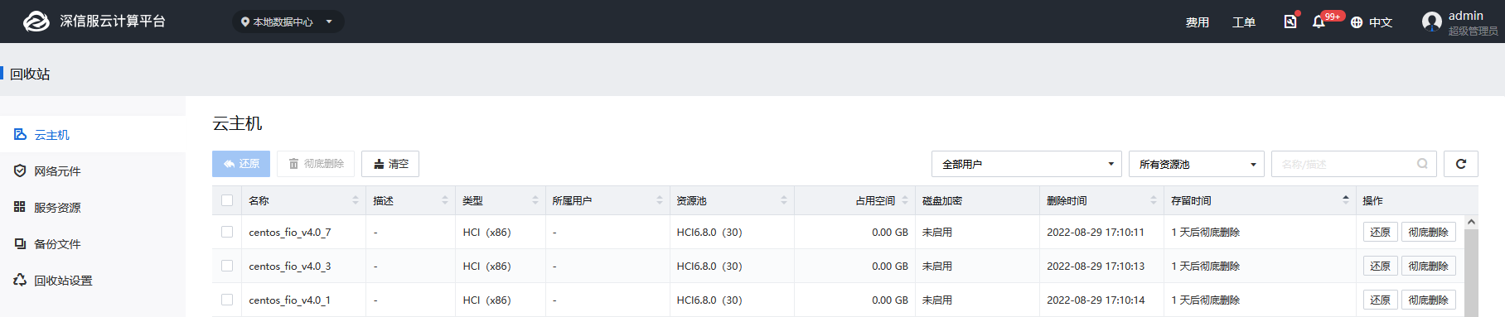
Task: Open the 所有资源池 dropdown
Action: (1196, 164)
